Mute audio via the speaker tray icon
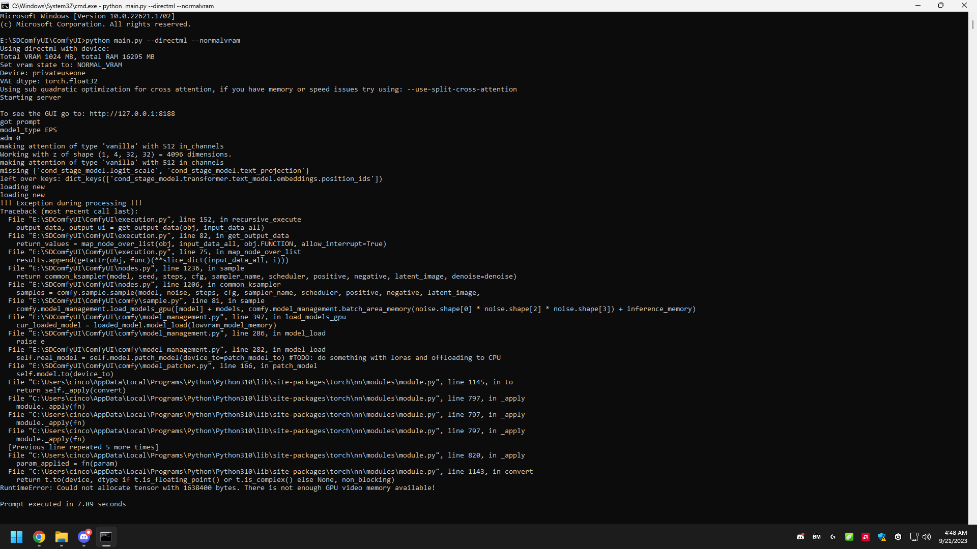This screenshot has height=549, width=977. tap(928, 537)
